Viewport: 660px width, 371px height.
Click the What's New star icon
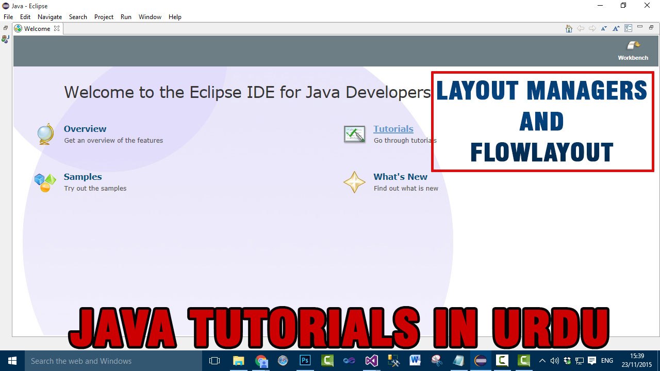pos(354,182)
